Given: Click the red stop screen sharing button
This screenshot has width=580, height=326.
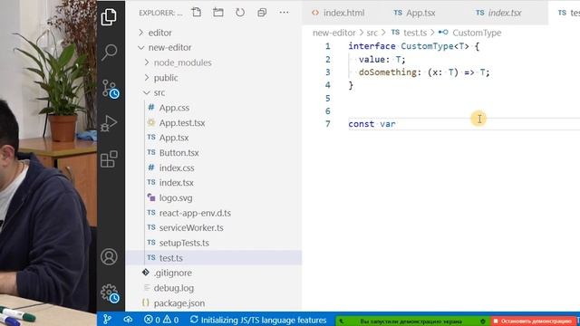Looking at the screenshot, I should tap(534, 321).
